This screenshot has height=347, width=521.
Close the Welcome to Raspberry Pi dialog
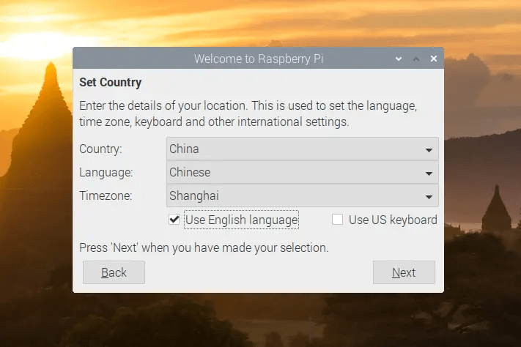[434, 59]
